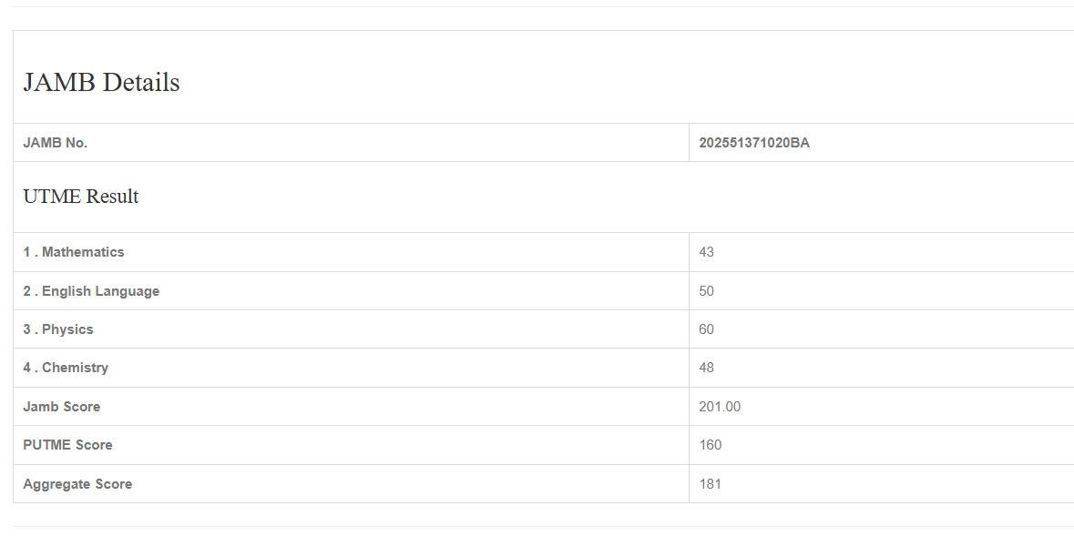Click the English Language subject label
The width and height of the screenshot is (1074, 536).
91,291
